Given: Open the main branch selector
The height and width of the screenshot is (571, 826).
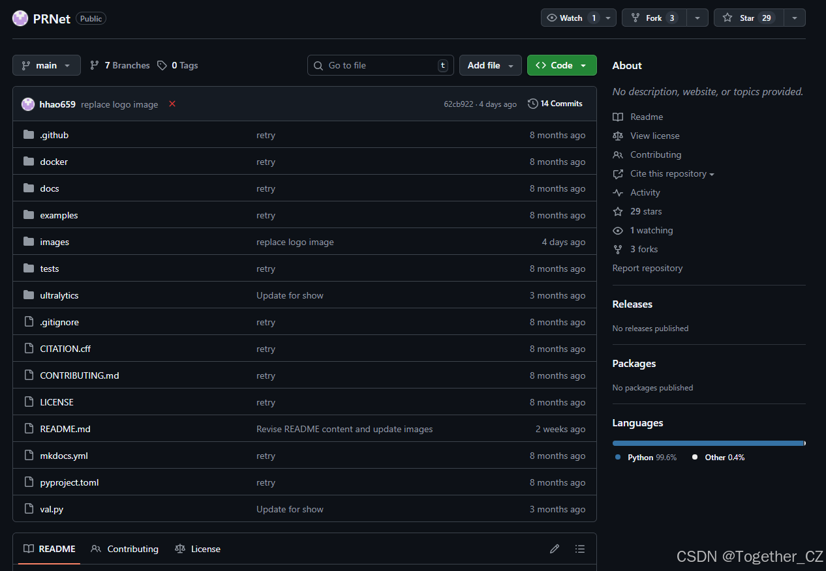Looking at the screenshot, I should (x=46, y=65).
